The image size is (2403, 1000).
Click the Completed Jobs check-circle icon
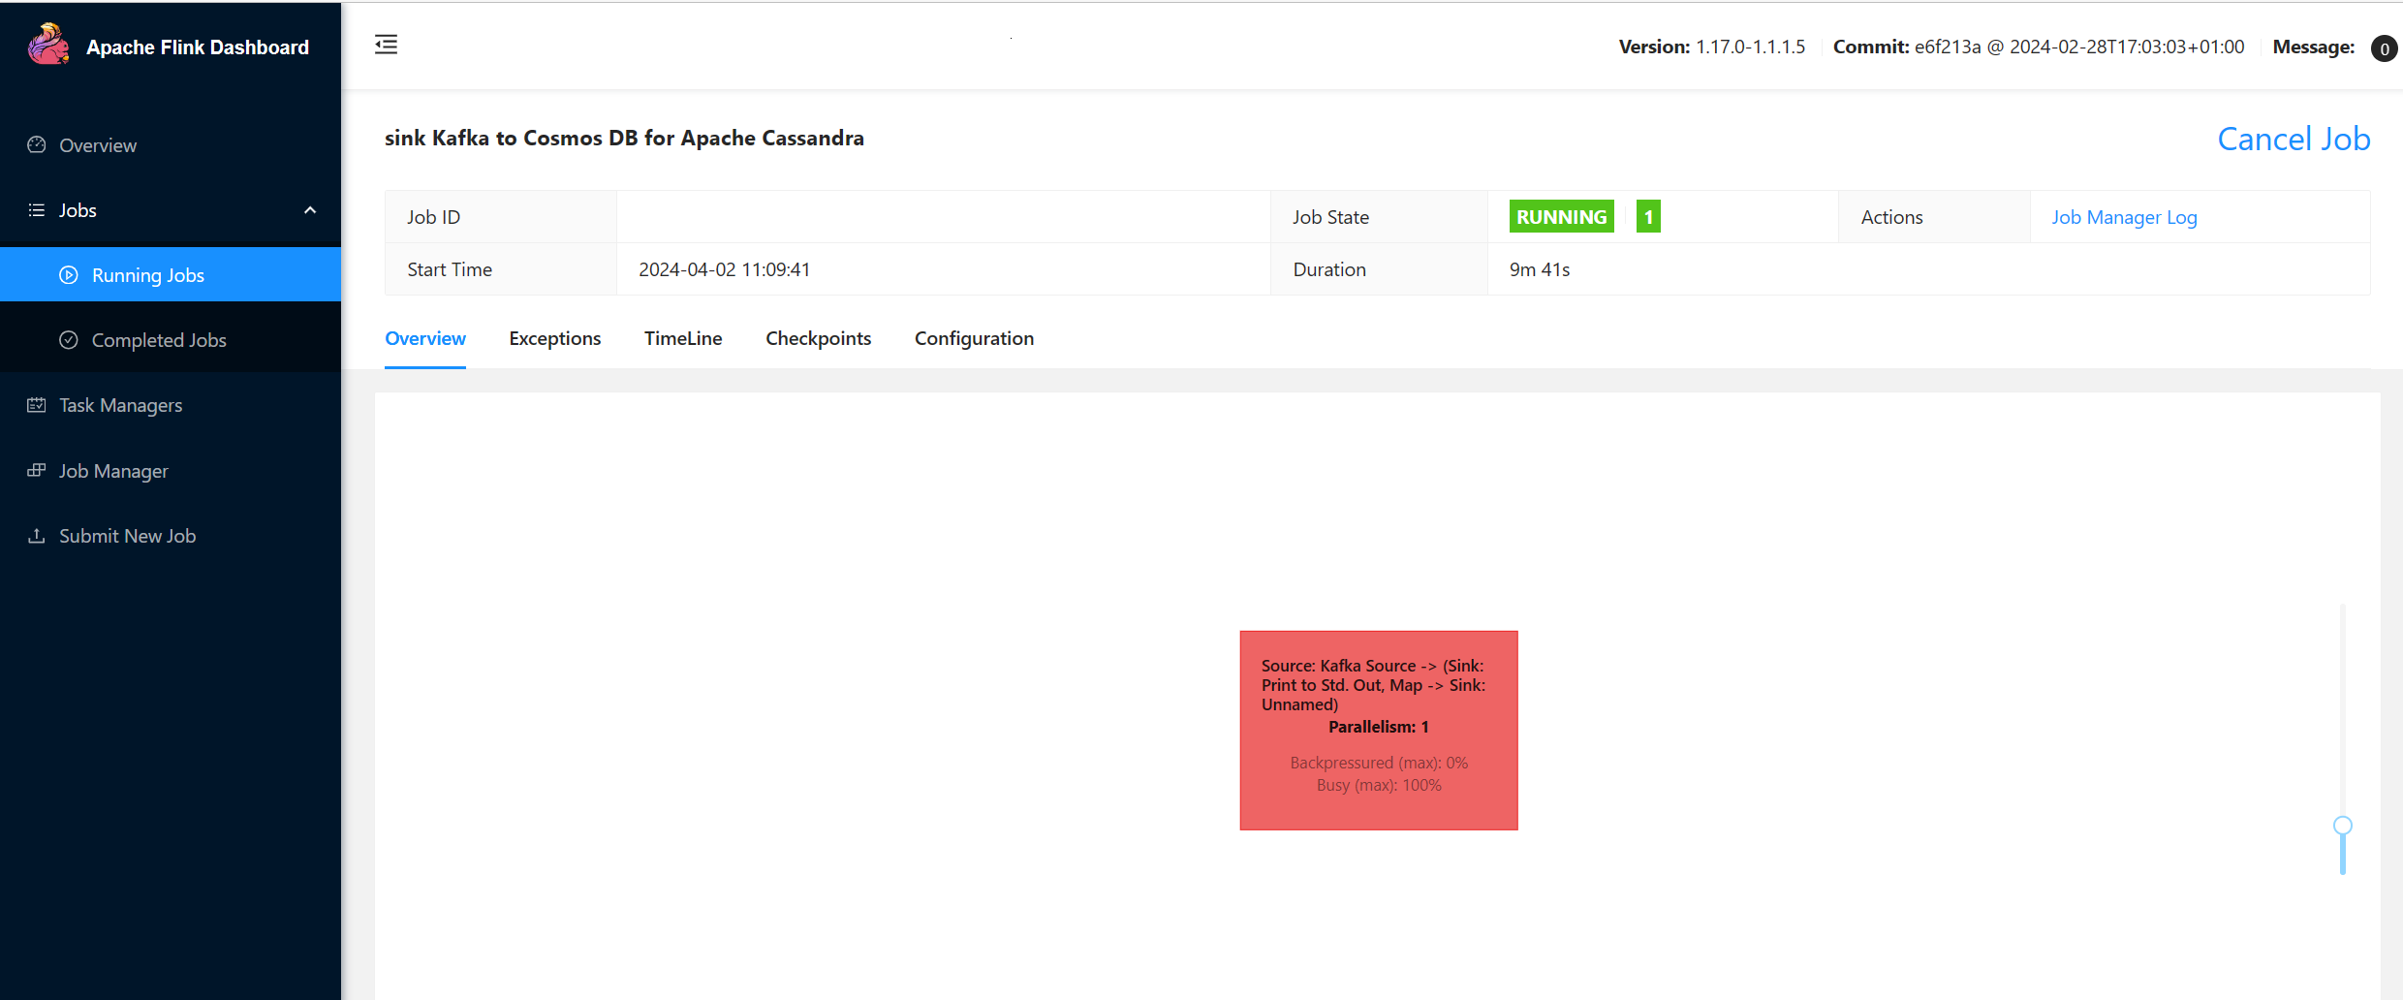point(69,340)
